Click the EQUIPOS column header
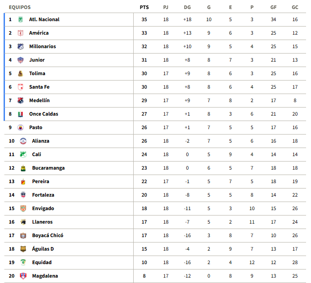Image resolution: width=311 pixels, height=283 pixels. [x=20, y=7]
